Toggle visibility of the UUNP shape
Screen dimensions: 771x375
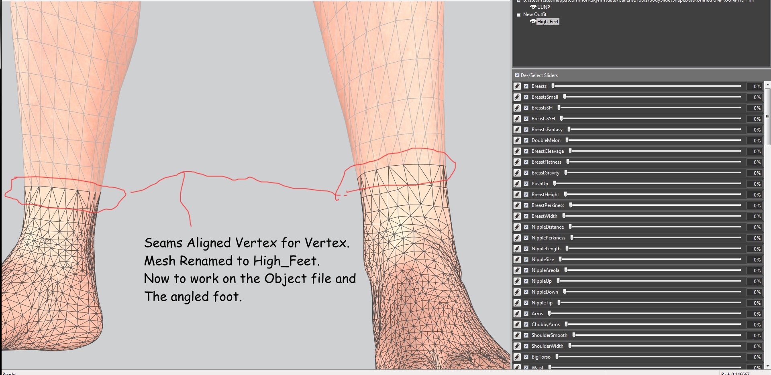[x=533, y=7]
